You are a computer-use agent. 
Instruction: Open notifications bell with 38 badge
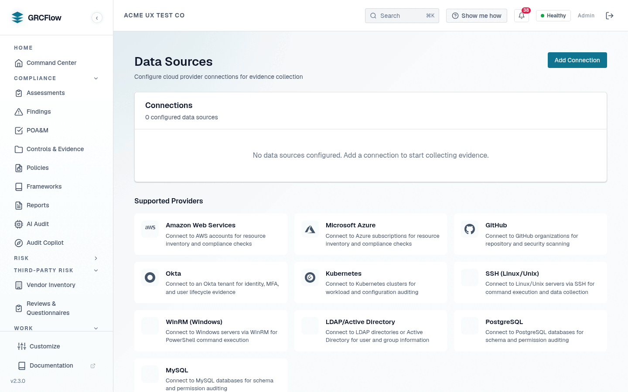522,16
